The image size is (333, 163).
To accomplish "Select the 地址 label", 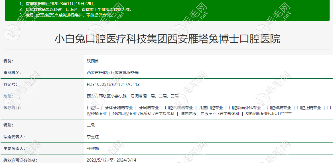I will point(8,96).
